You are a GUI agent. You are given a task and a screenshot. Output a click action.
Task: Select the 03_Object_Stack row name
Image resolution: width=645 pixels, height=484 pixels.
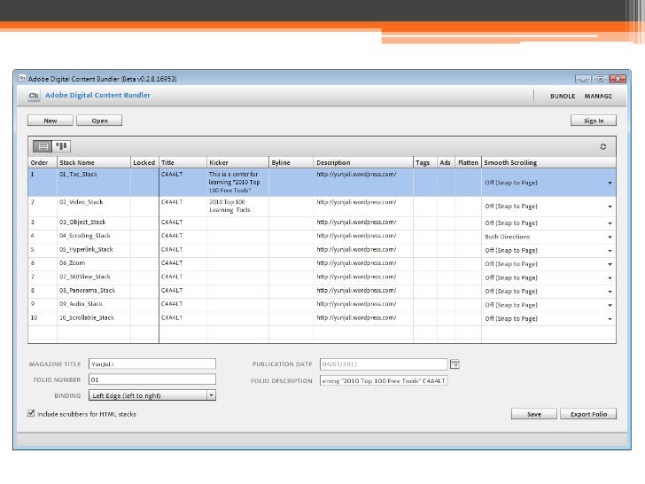[x=82, y=222]
